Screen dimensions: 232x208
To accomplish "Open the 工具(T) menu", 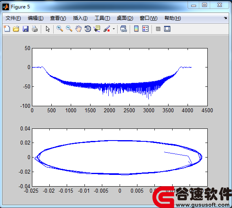I will pos(102,18).
